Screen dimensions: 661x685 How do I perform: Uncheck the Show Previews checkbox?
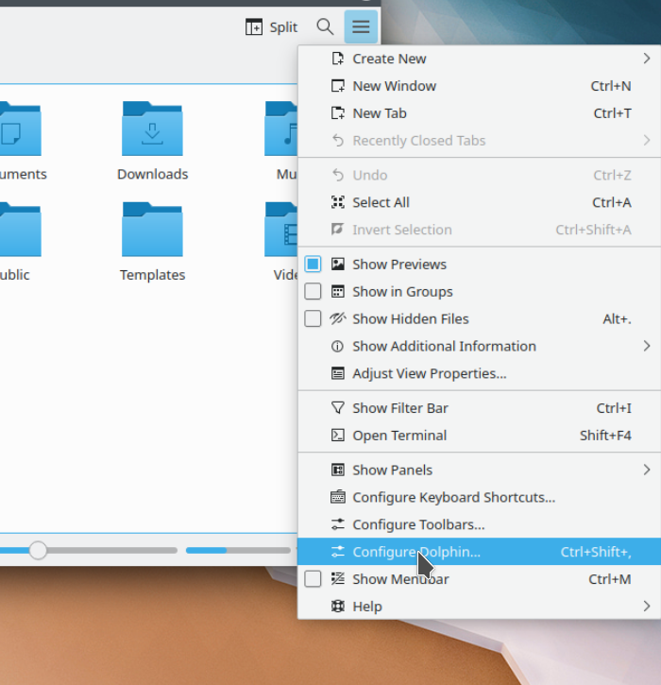coord(313,265)
